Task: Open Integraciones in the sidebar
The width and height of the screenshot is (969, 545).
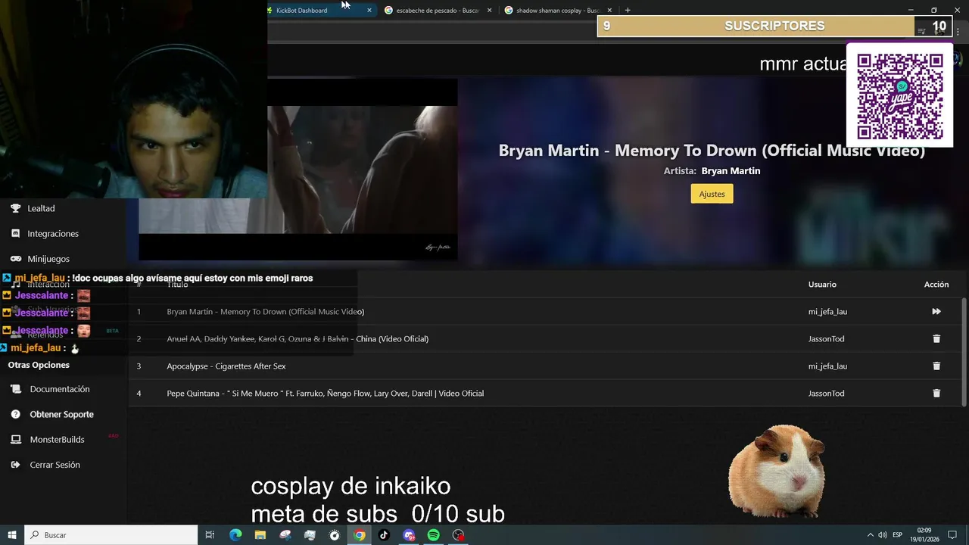Action: [x=53, y=233]
